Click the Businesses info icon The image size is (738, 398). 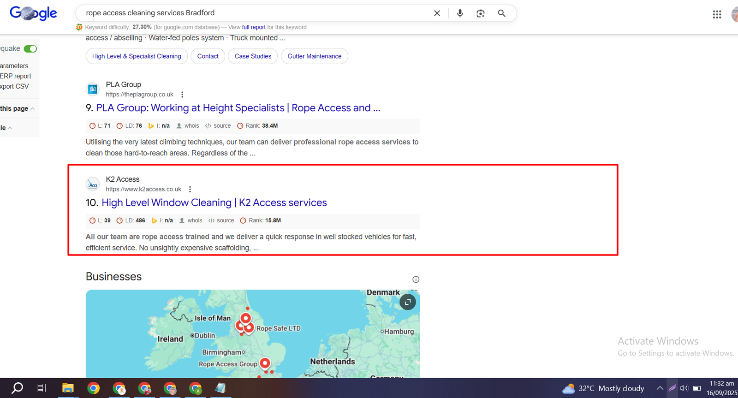click(x=416, y=279)
